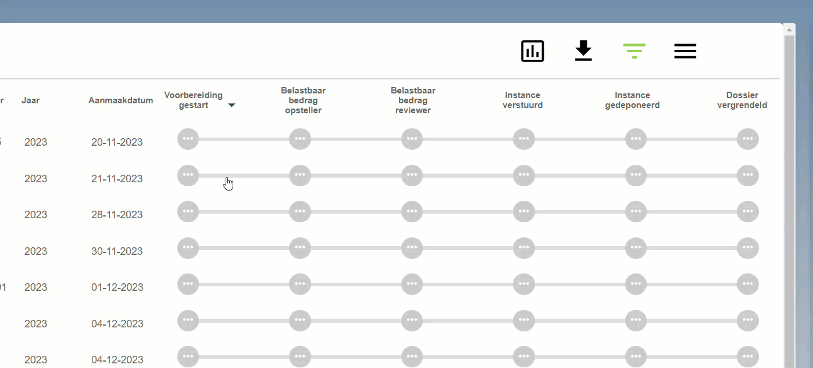Click Belastbaar bedrag reviewer status for 01-12-2023
Screen dimensions: 813x368
click(412, 284)
